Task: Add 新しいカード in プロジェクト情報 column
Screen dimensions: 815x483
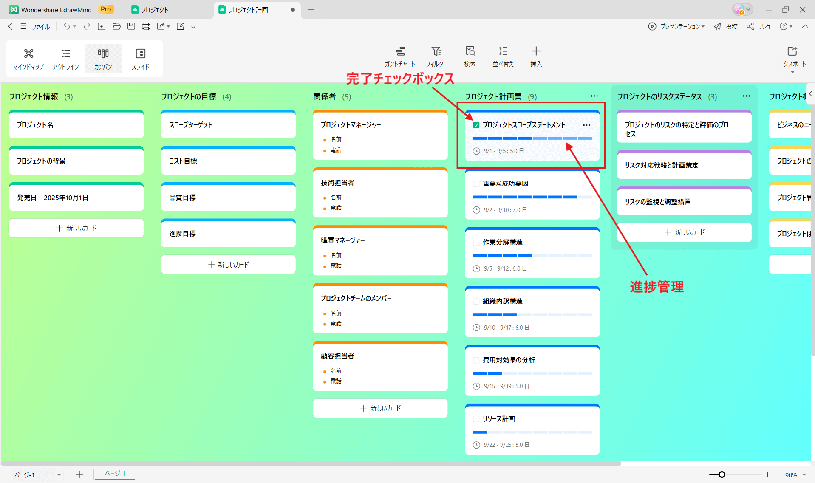Action: coord(76,228)
